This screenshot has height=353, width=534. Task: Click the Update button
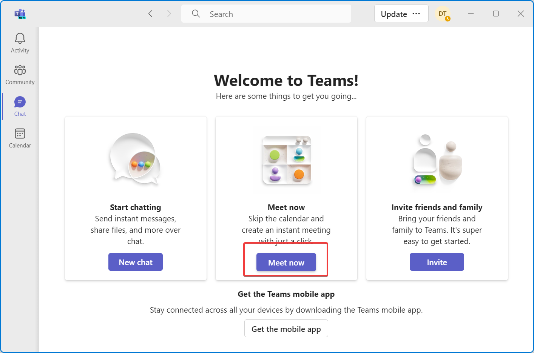[394, 14]
